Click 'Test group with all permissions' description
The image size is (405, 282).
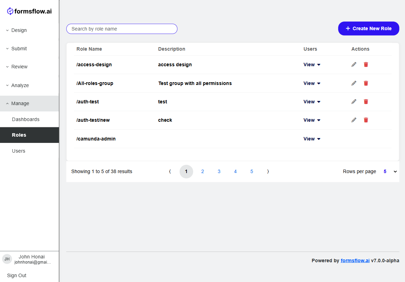tap(195, 83)
